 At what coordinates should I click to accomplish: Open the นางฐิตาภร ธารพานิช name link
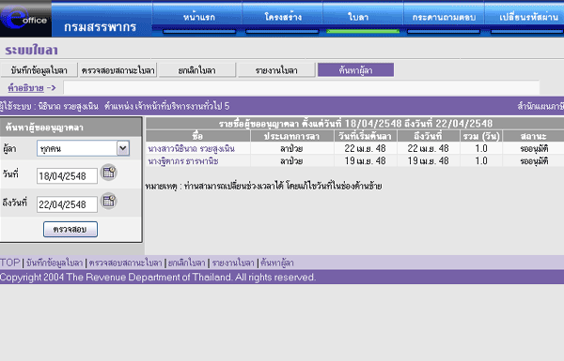pyautogui.click(x=183, y=161)
